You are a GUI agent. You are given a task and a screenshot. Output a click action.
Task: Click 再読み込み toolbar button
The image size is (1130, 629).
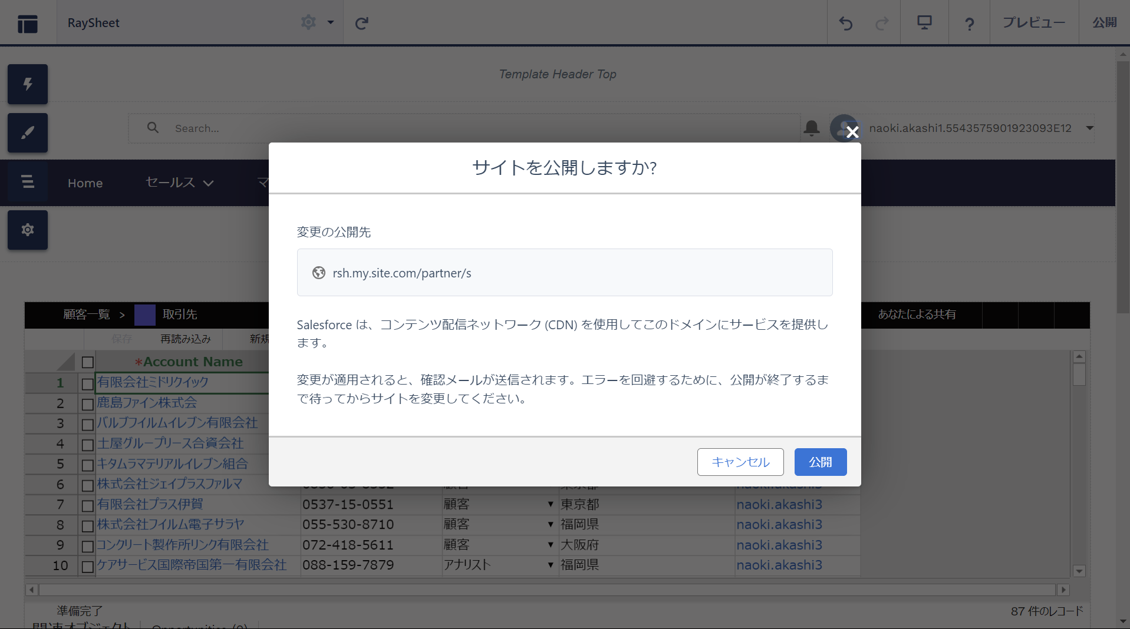(185, 339)
